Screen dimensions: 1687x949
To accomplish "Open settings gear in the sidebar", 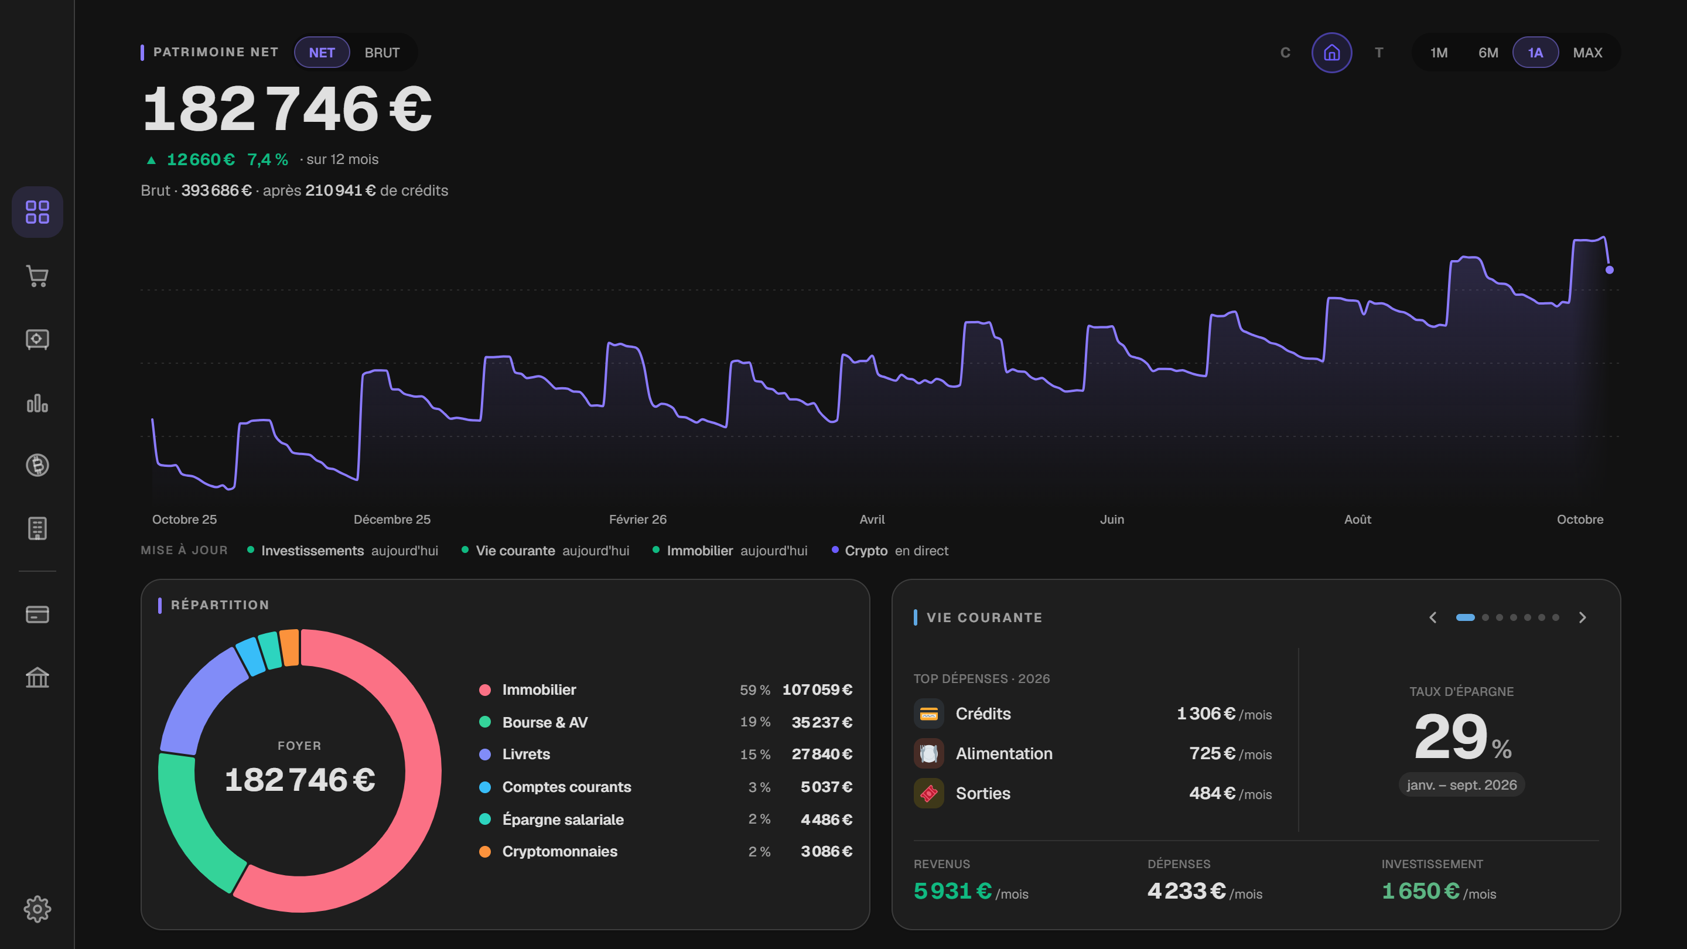I will (x=37, y=909).
